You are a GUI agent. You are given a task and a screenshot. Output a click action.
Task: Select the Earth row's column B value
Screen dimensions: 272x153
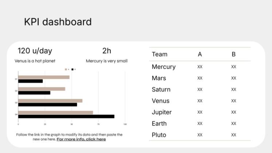coord(234,123)
